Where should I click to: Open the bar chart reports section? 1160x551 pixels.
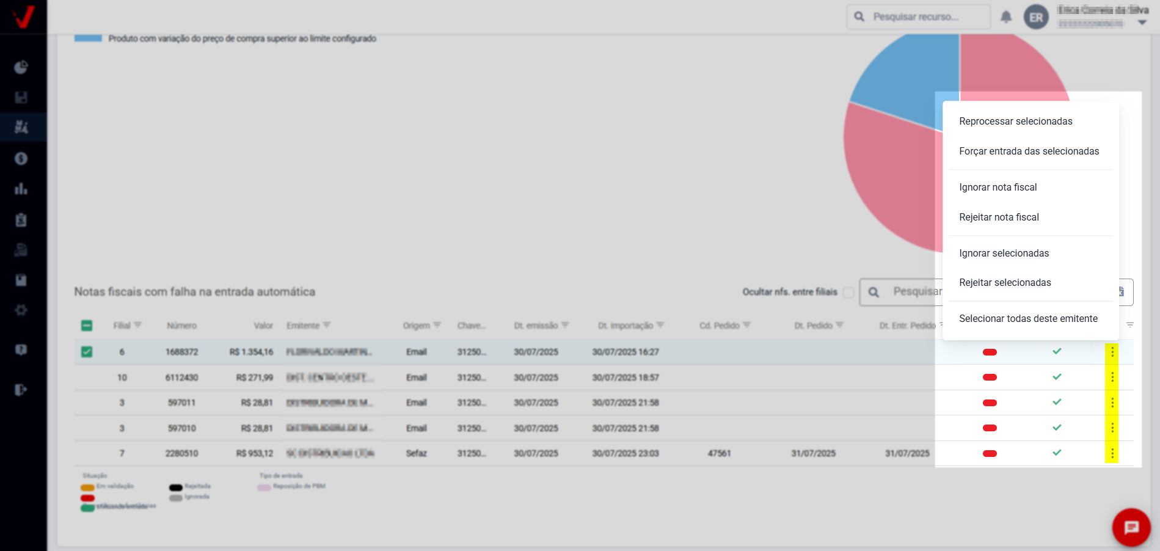[x=21, y=189]
